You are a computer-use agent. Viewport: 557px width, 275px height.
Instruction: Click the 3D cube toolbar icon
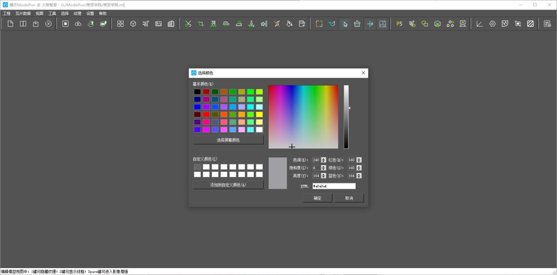pyautogui.click(x=133, y=24)
